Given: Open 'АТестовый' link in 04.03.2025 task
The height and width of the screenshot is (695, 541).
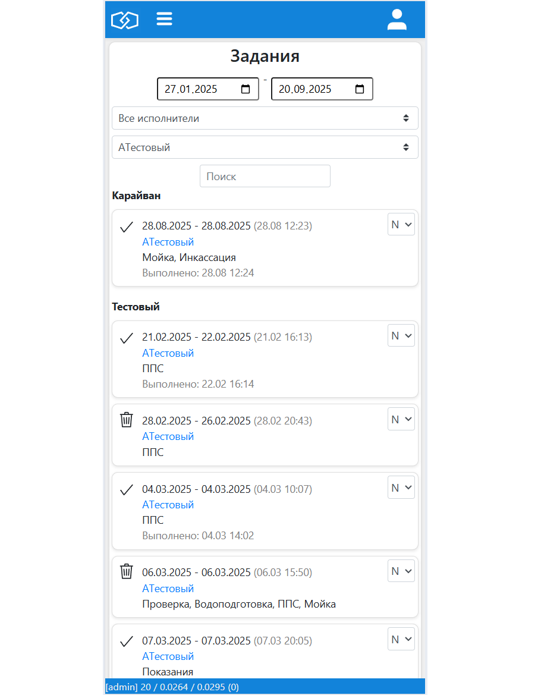Looking at the screenshot, I should (168, 505).
